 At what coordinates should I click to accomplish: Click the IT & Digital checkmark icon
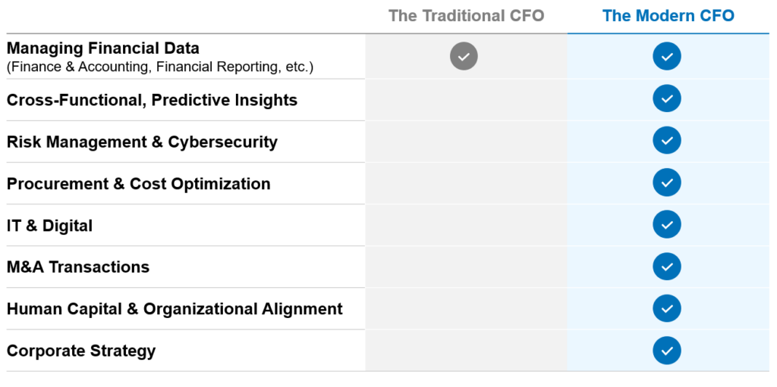(666, 225)
